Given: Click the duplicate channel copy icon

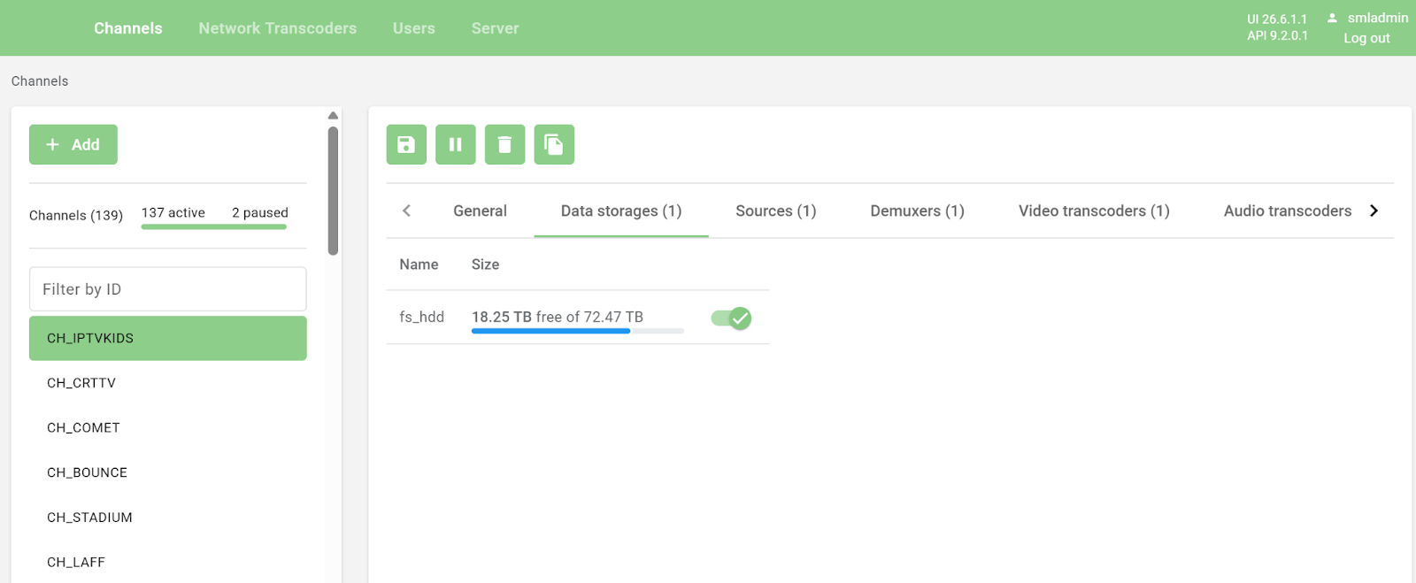Looking at the screenshot, I should pyautogui.click(x=554, y=144).
